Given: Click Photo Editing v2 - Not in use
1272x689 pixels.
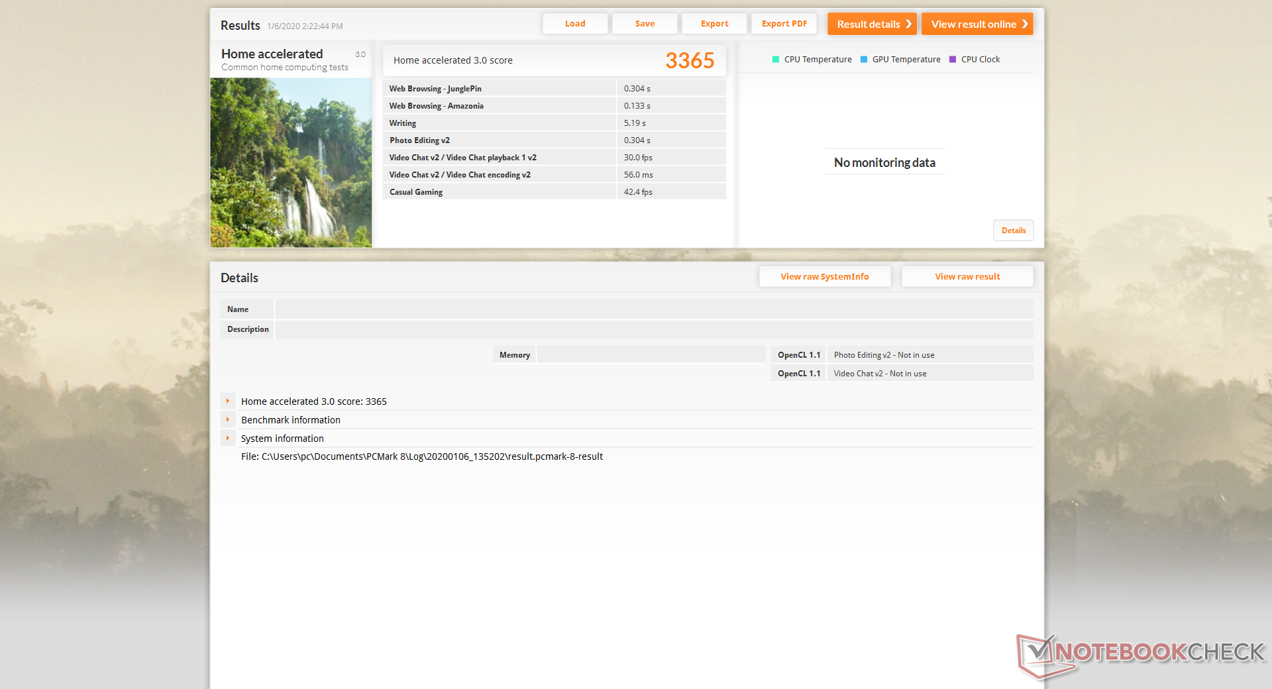Looking at the screenshot, I should (884, 355).
